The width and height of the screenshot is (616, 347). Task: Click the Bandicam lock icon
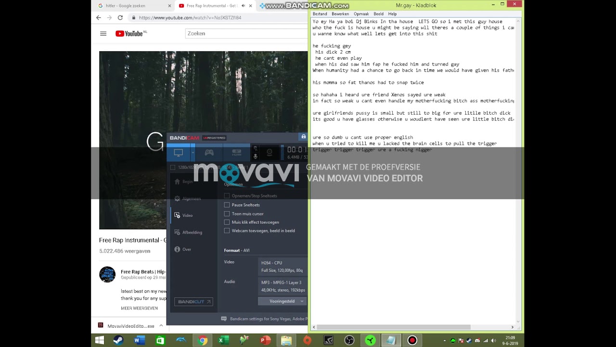coord(303,137)
